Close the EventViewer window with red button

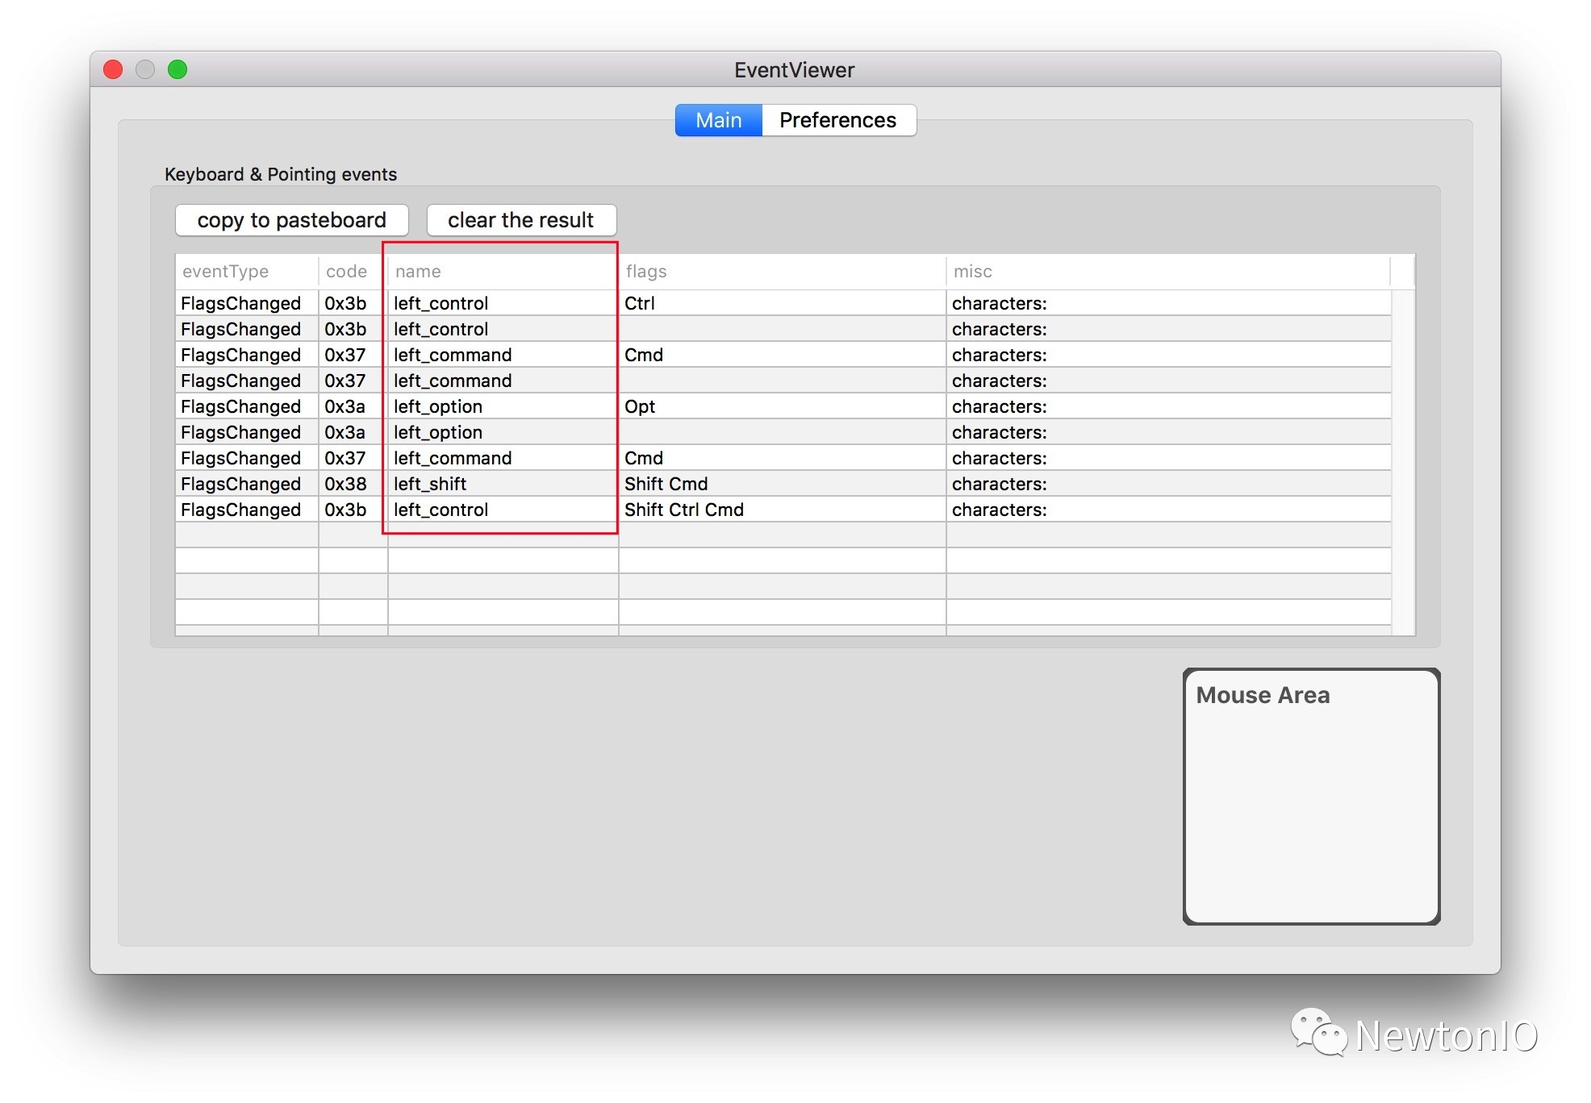pos(113,70)
